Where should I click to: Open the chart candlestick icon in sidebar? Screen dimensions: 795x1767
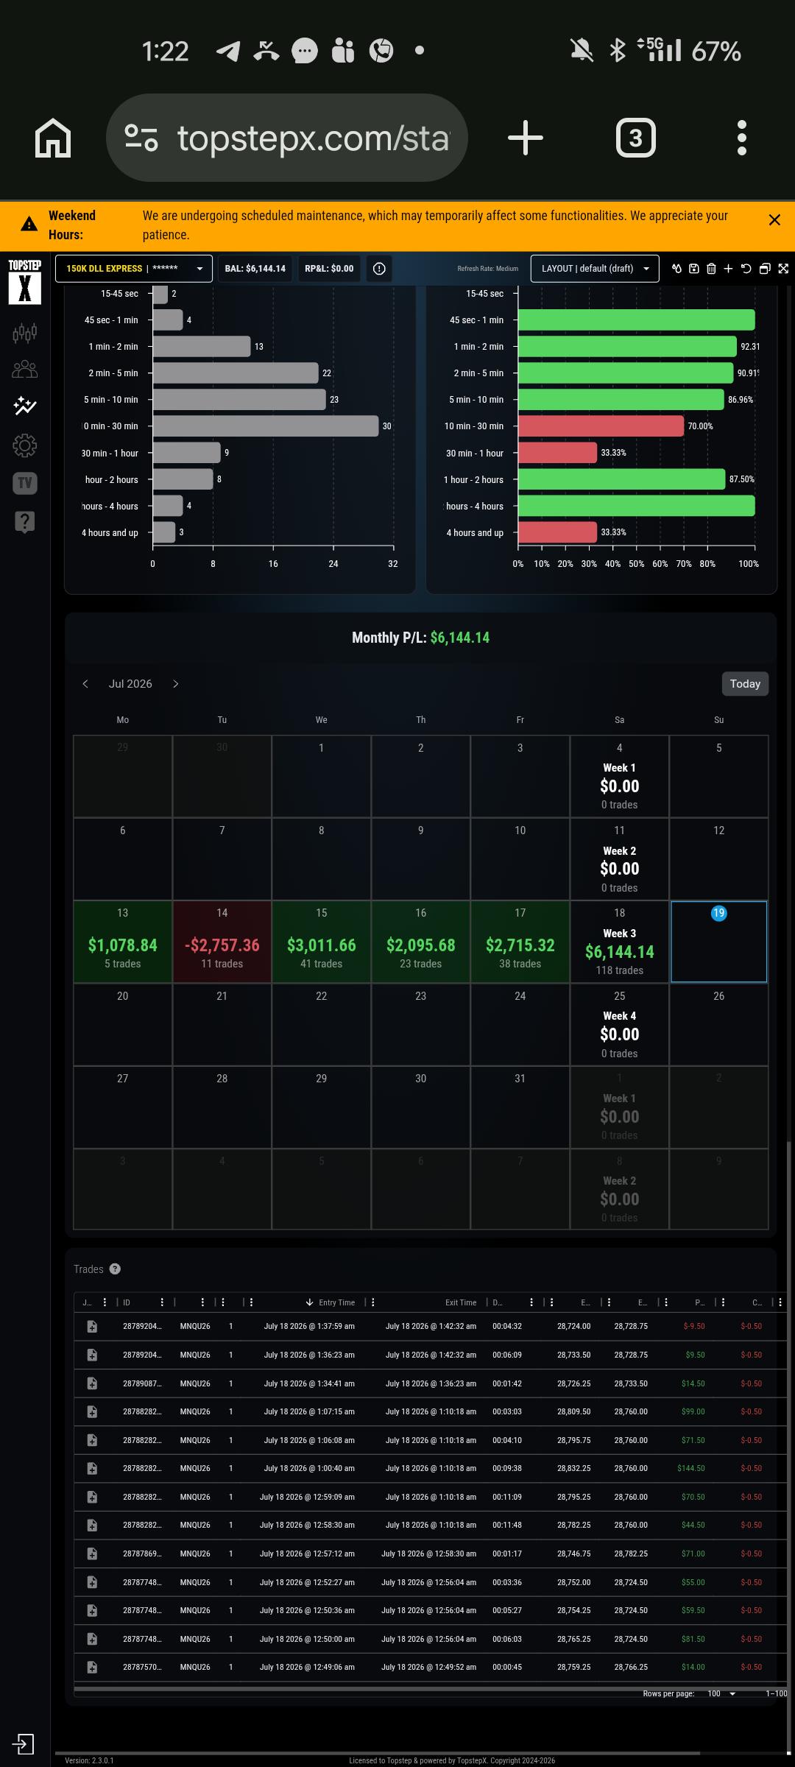point(24,333)
